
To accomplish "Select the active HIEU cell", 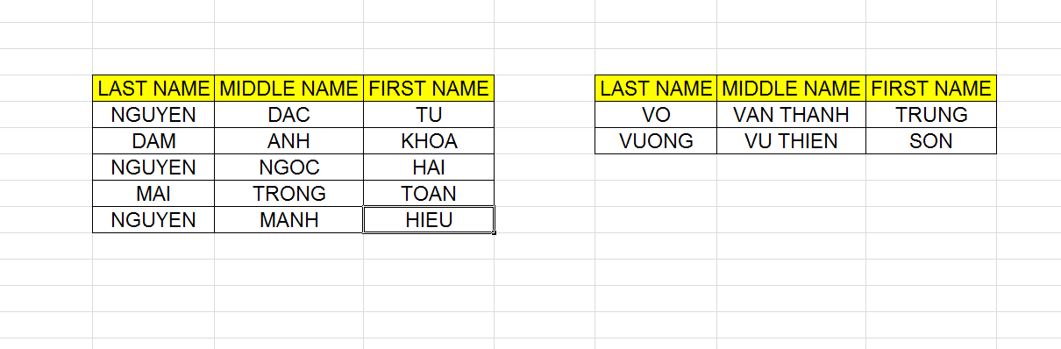I will [429, 220].
